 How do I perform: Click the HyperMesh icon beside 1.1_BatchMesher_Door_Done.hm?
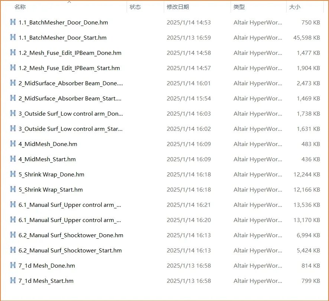coord(13,22)
